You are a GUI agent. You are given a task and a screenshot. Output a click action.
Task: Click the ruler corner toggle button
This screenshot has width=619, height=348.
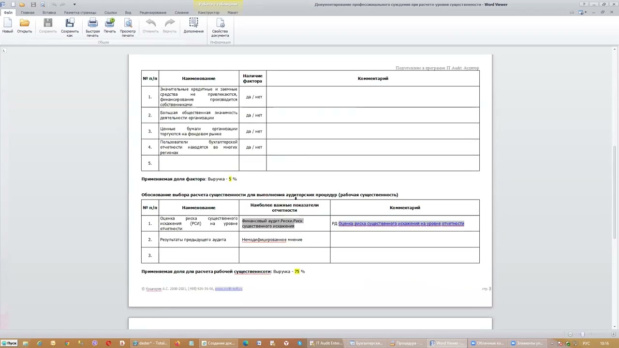click(x=4, y=50)
